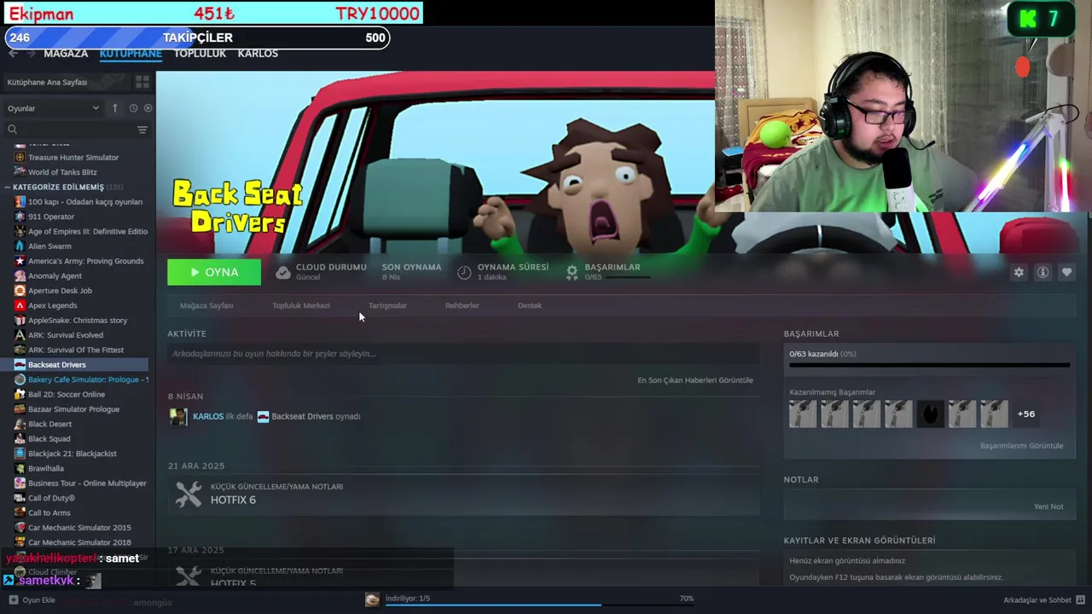Viewport: 1092px width, 614px height.
Task: Click the downloading game thumbnail icon
Action: 372,600
